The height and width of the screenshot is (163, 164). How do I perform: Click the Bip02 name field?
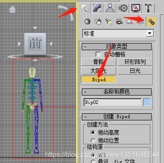tap(113, 102)
